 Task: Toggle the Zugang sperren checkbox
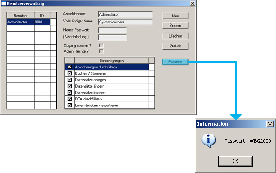tap(101, 45)
